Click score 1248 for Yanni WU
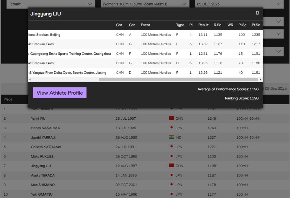This screenshot has height=198, width=290. 211,118
